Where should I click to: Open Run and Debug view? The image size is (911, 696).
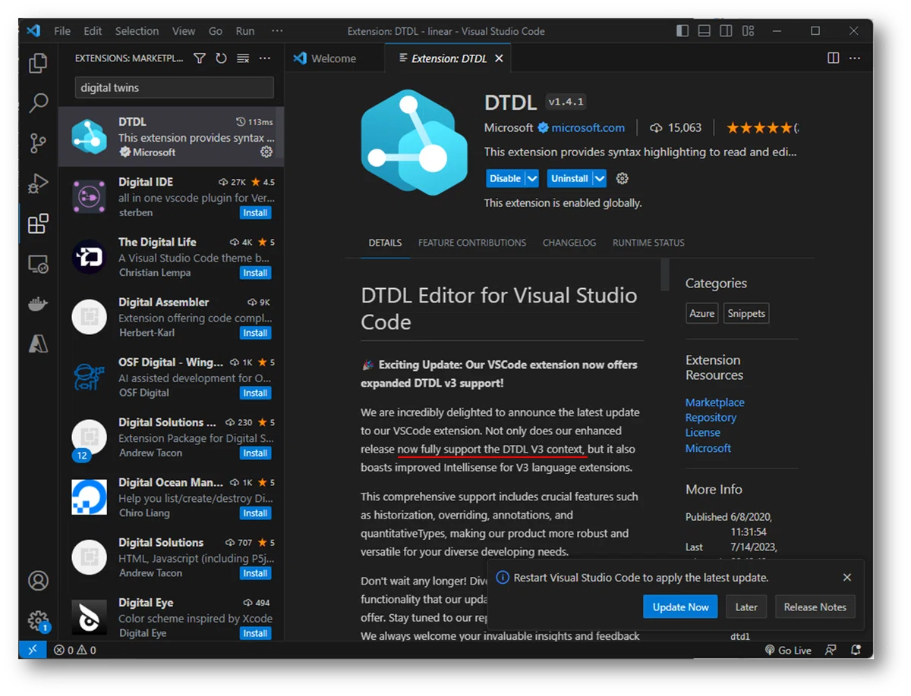[x=38, y=183]
